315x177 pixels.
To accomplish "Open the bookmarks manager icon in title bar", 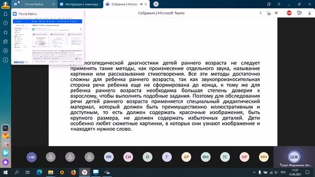I will pos(269,4).
